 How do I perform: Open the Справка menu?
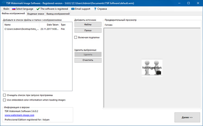tap(102, 9)
